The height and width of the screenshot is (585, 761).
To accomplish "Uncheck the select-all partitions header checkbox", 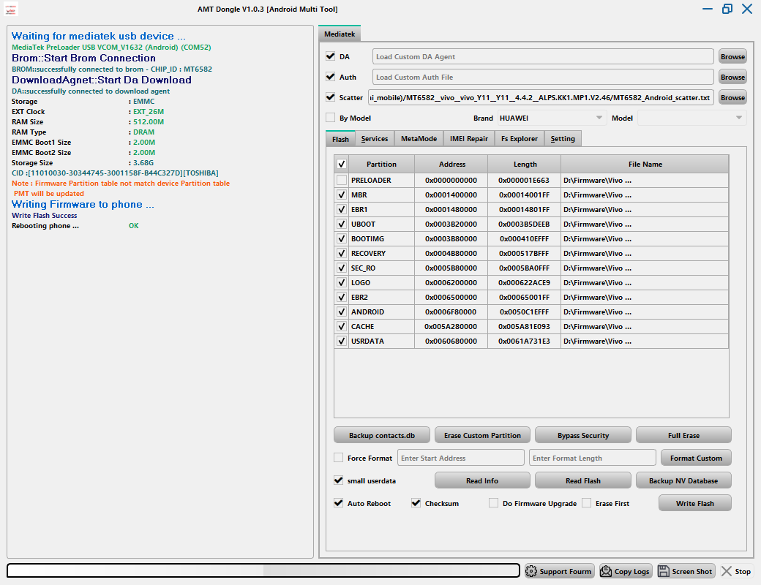I will click(x=341, y=164).
